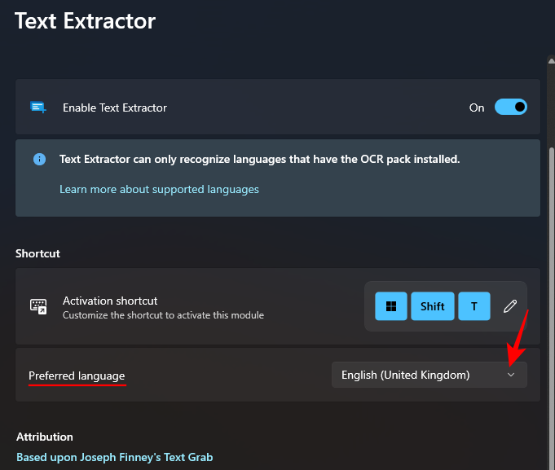The width and height of the screenshot is (555, 470).
Task: Open "Learn more about supported languages" link
Action: [x=159, y=189]
